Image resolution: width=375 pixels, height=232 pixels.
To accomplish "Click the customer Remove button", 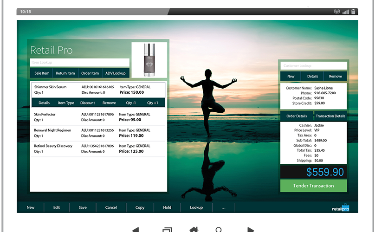I will click(335, 76).
